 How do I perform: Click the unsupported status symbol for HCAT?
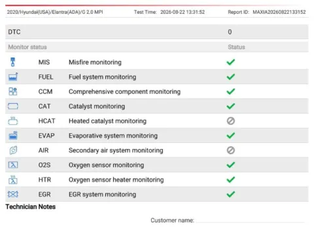(x=231, y=121)
